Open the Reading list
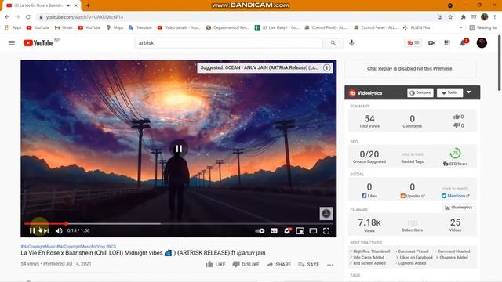502x282 pixels. [x=483, y=28]
